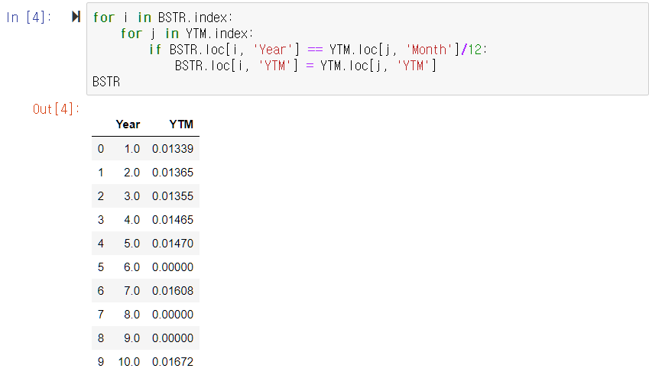
Task: Select the cell value 0.01470
Action: (x=173, y=243)
